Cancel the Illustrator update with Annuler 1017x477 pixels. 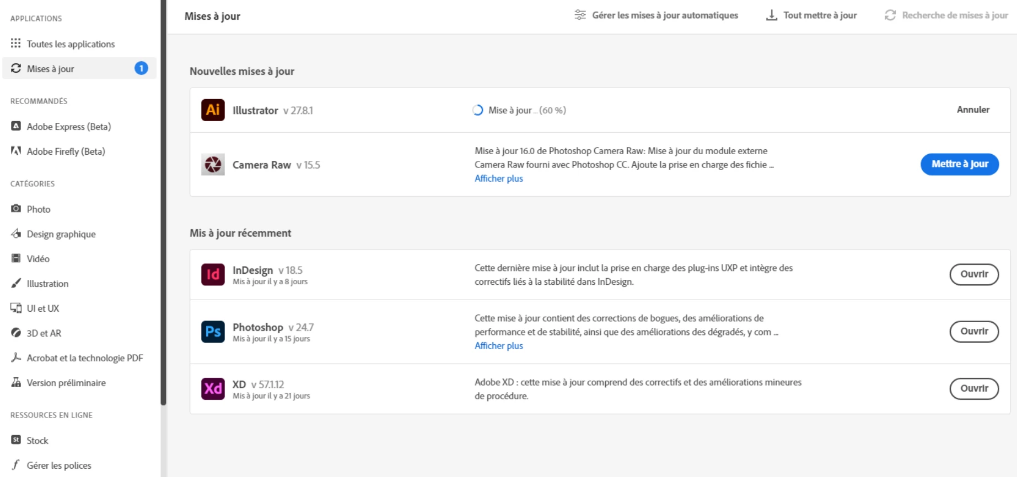click(x=973, y=110)
